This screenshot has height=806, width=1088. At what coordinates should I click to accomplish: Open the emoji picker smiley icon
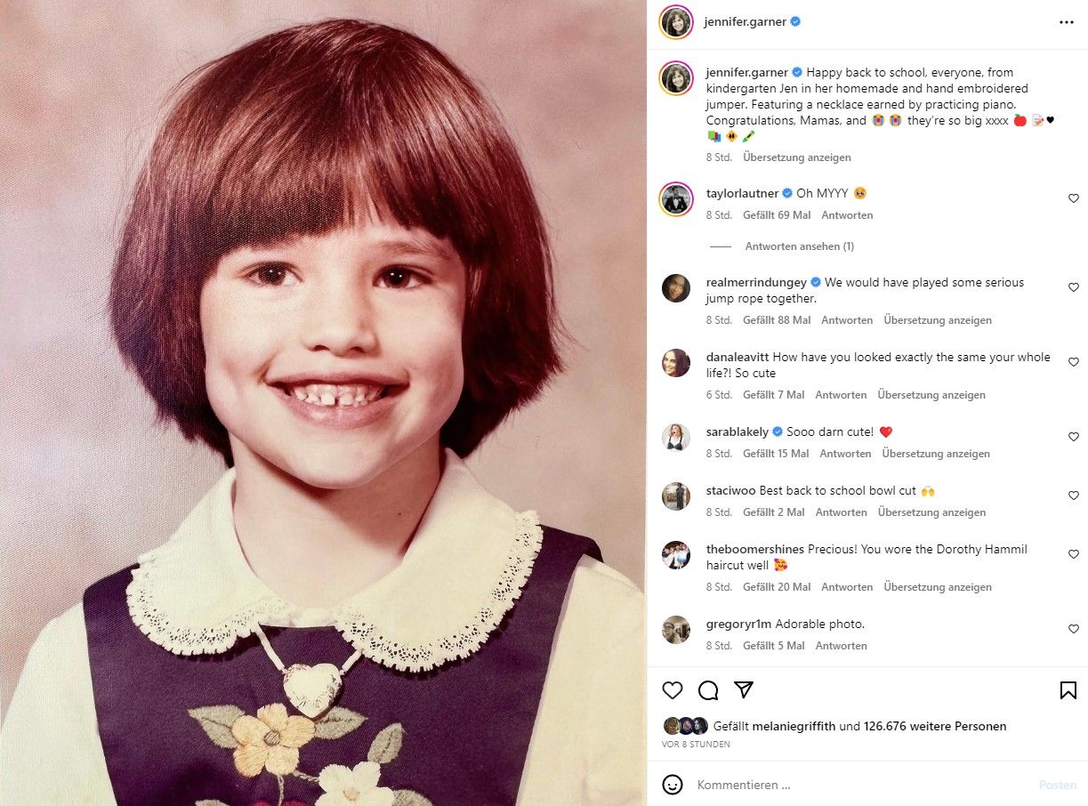[x=673, y=785]
